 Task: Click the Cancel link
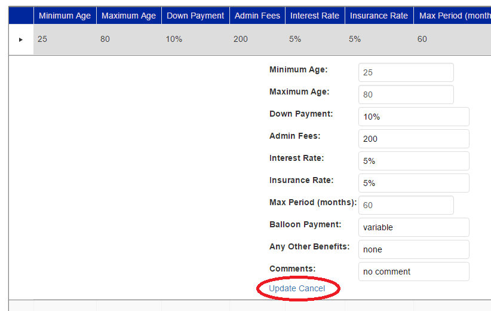click(x=312, y=288)
